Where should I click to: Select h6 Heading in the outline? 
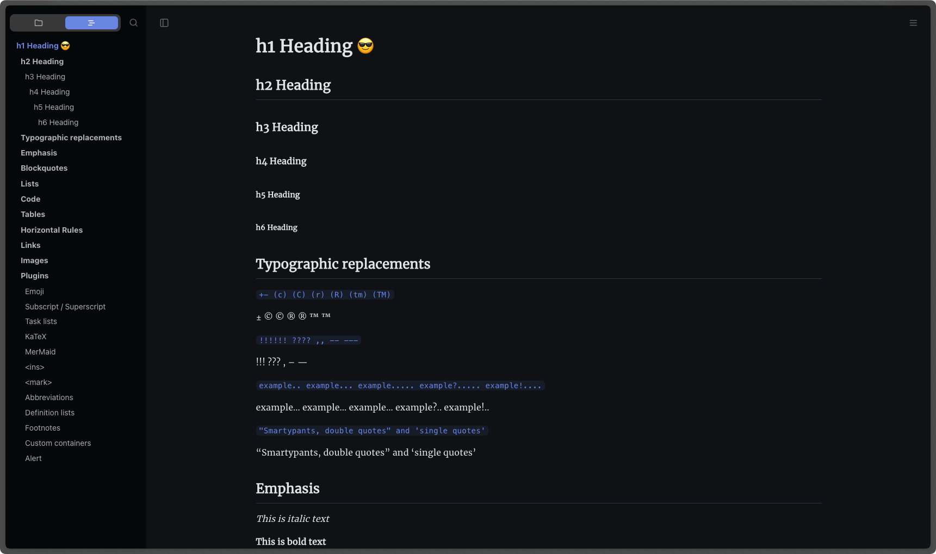tap(58, 122)
